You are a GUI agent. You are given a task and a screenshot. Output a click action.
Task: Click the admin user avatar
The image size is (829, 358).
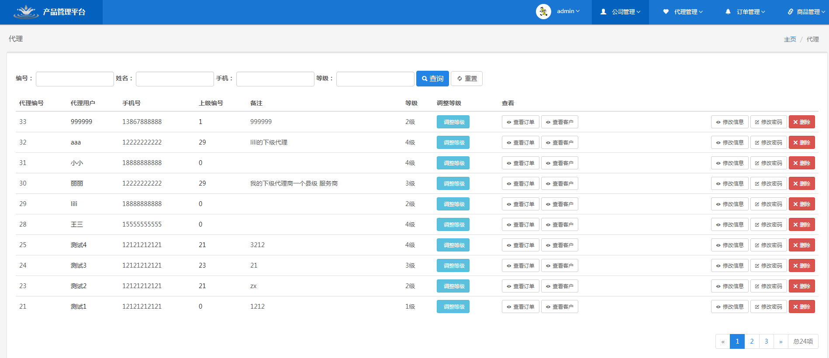pyautogui.click(x=543, y=12)
